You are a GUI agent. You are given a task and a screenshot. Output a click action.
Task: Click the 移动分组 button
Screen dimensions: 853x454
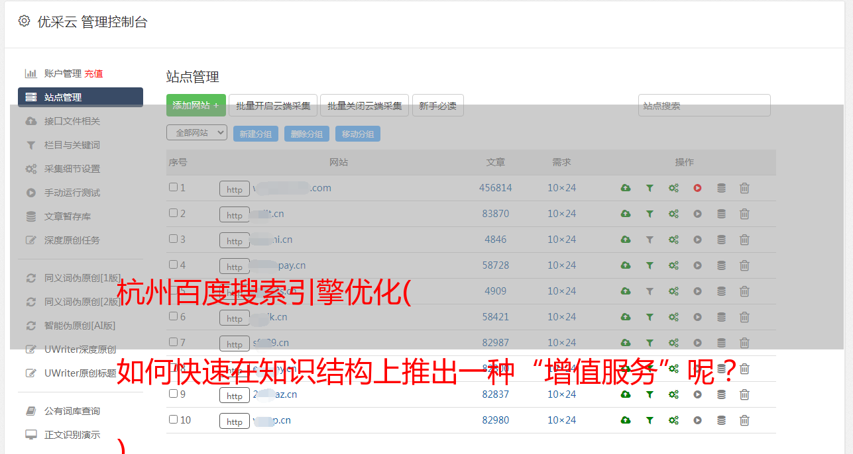pos(358,134)
